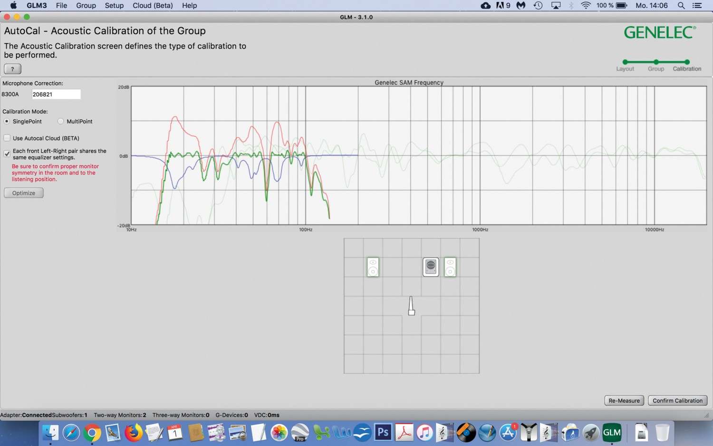Viewport: 713px width, 446px height.
Task: Select the left monitor icon in layout grid
Action: (x=373, y=267)
